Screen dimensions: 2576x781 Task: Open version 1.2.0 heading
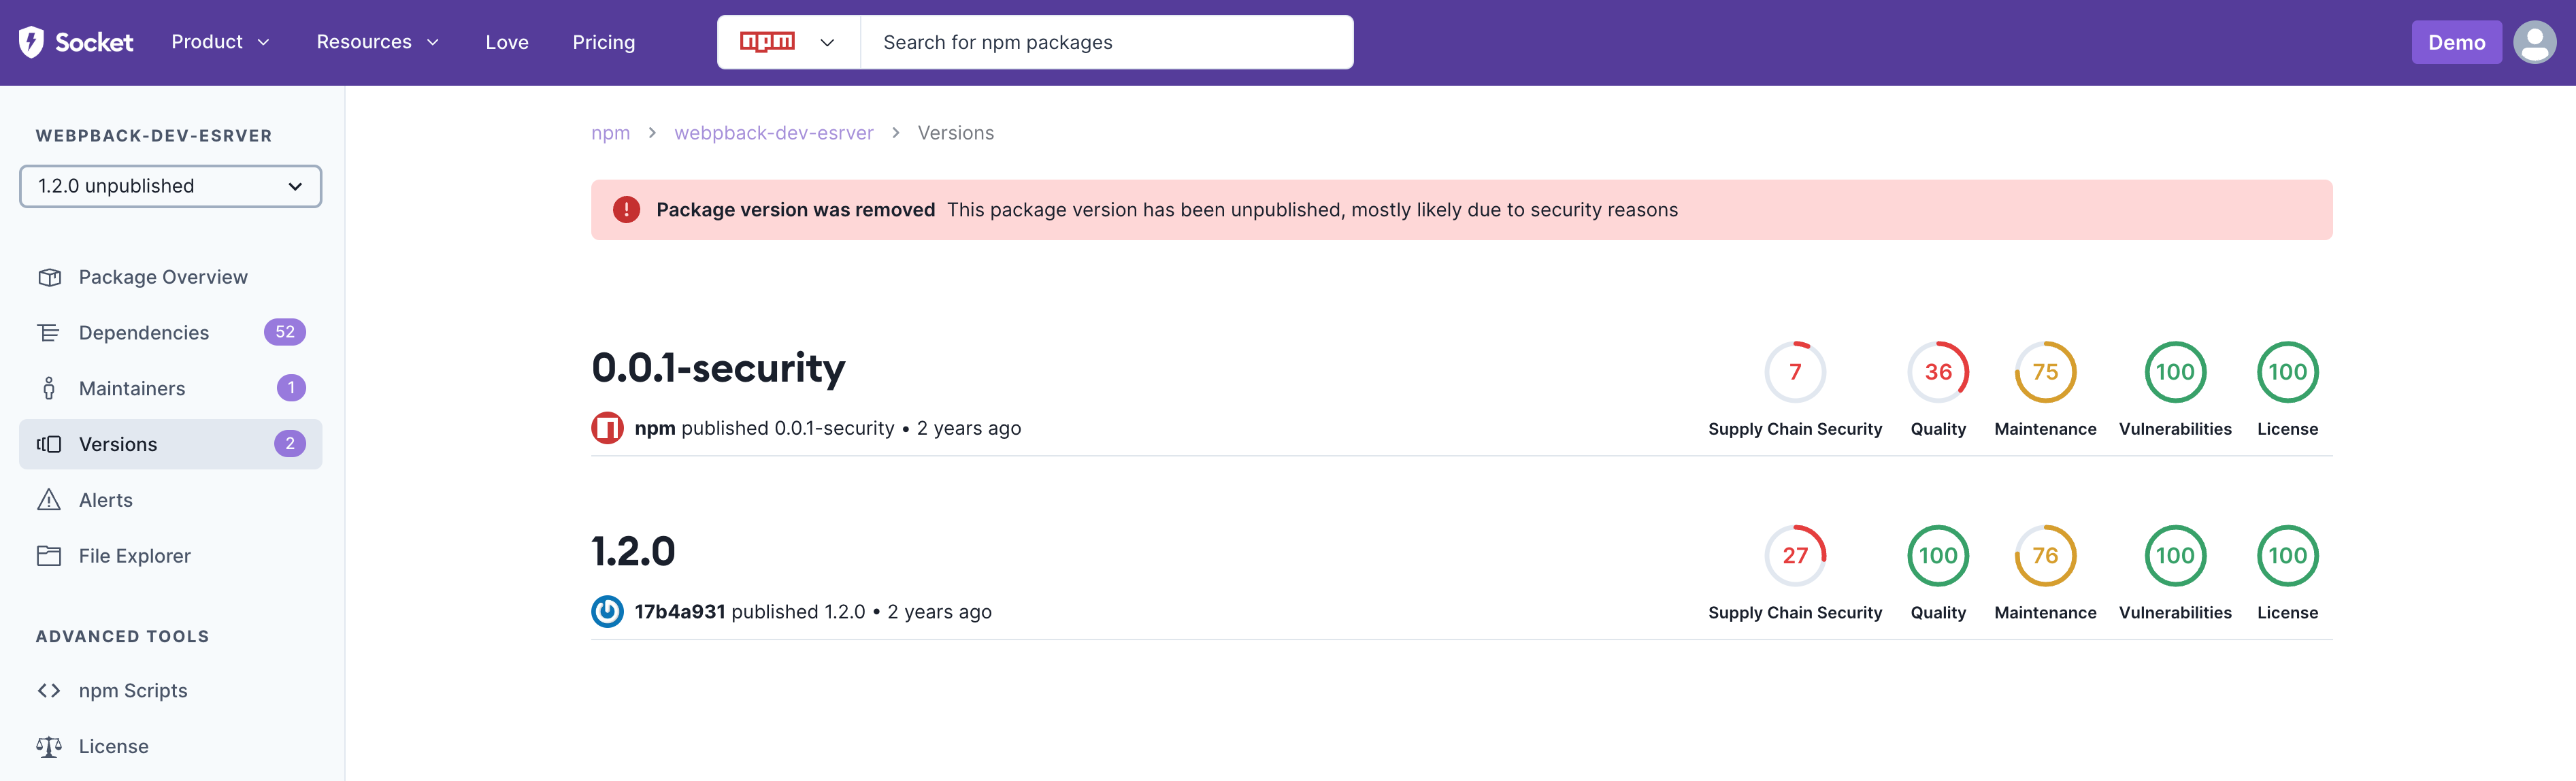pos(633,552)
